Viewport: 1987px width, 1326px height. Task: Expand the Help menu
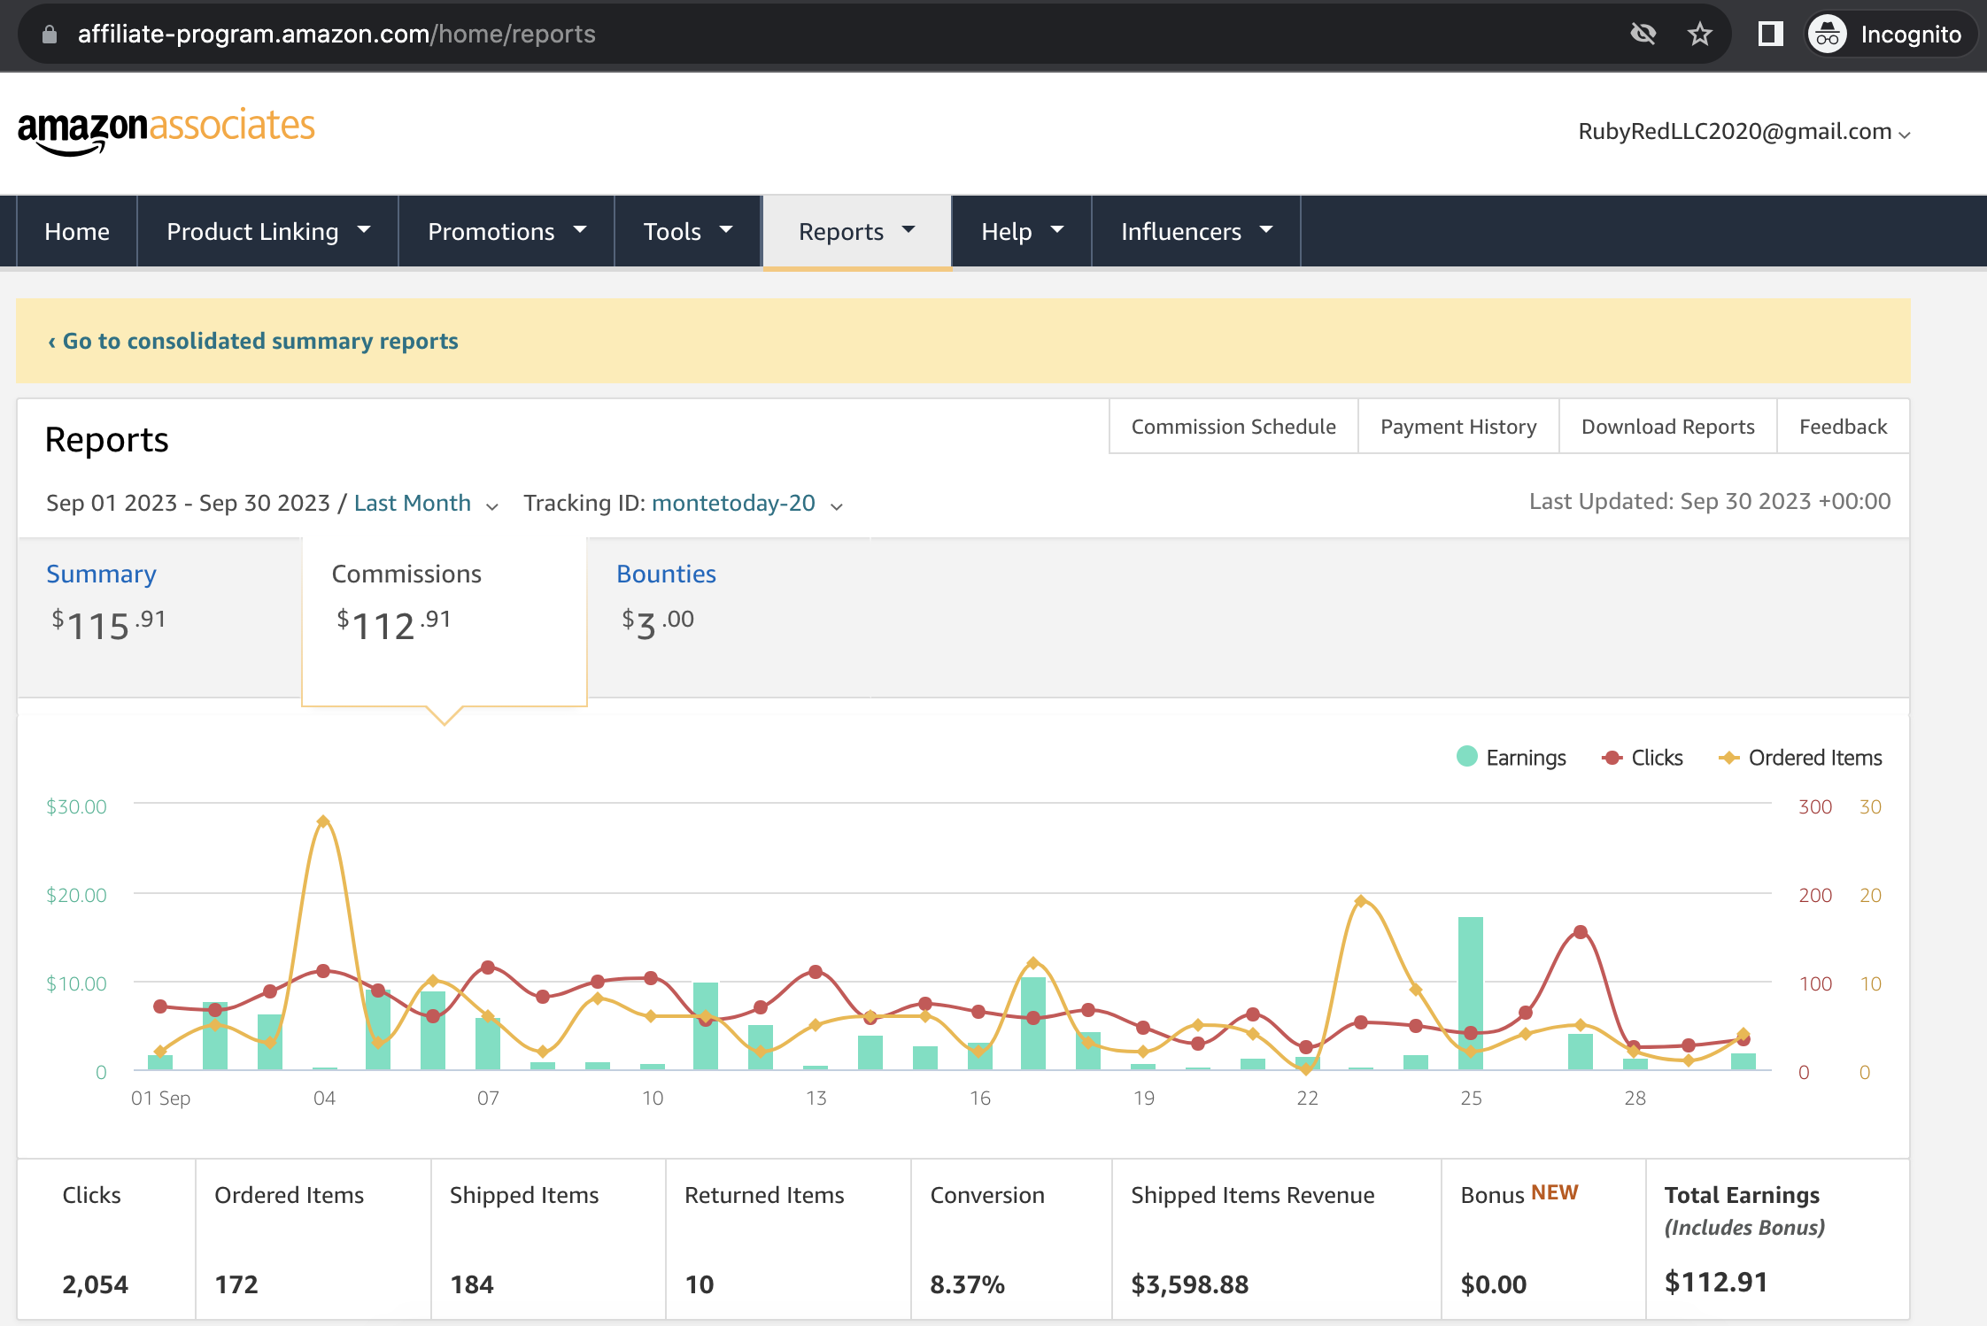(1022, 231)
